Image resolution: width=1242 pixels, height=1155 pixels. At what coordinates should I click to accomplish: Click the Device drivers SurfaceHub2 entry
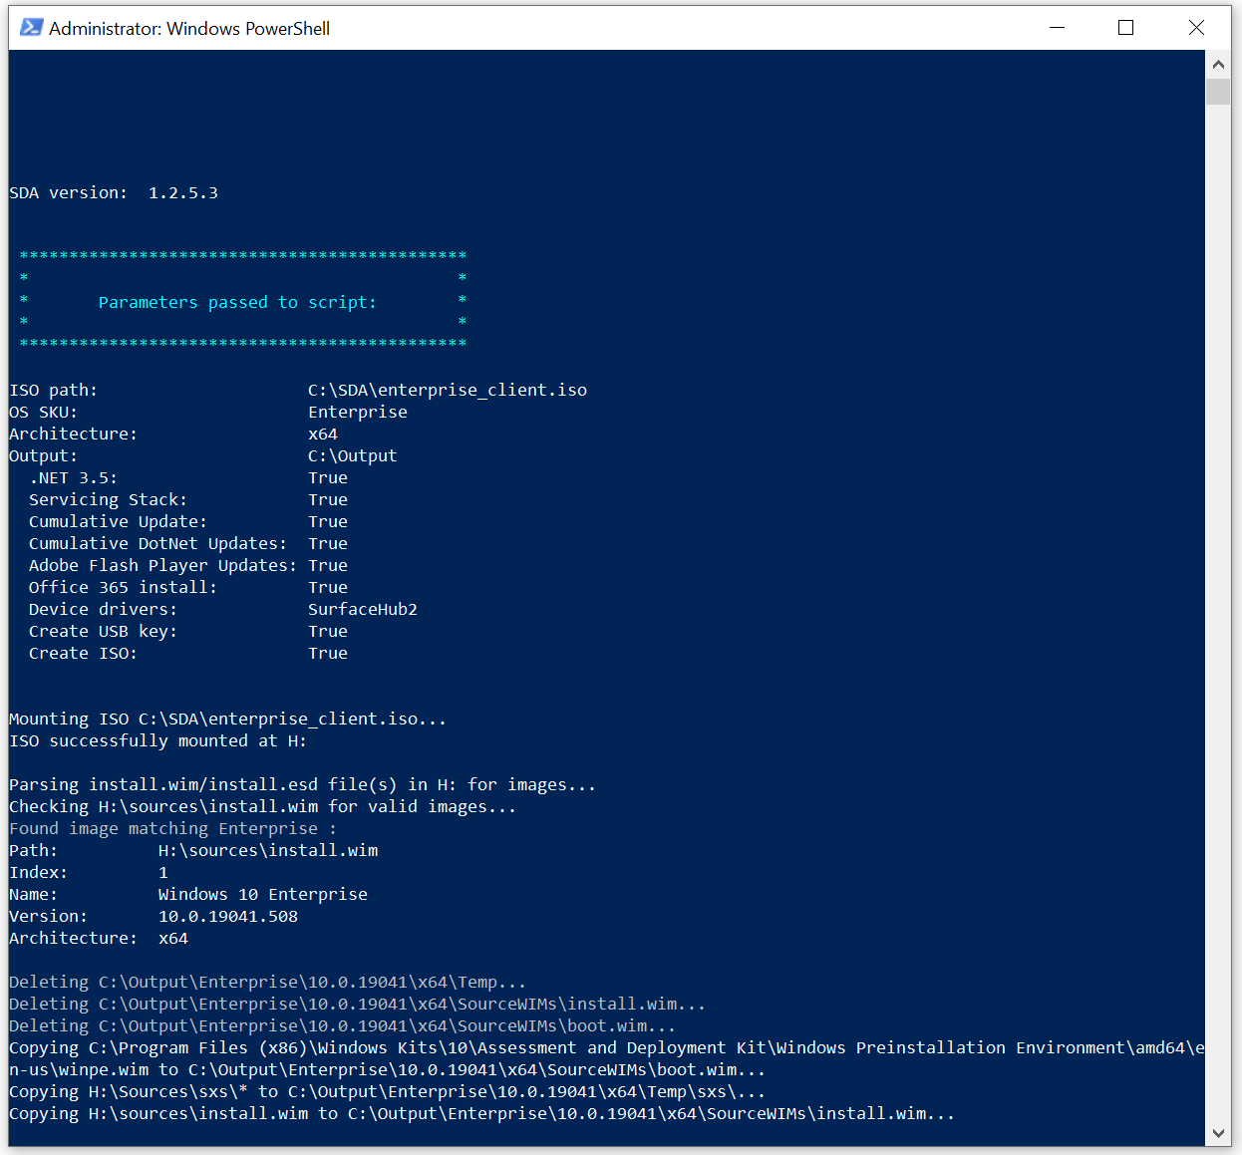pyautogui.click(x=362, y=609)
